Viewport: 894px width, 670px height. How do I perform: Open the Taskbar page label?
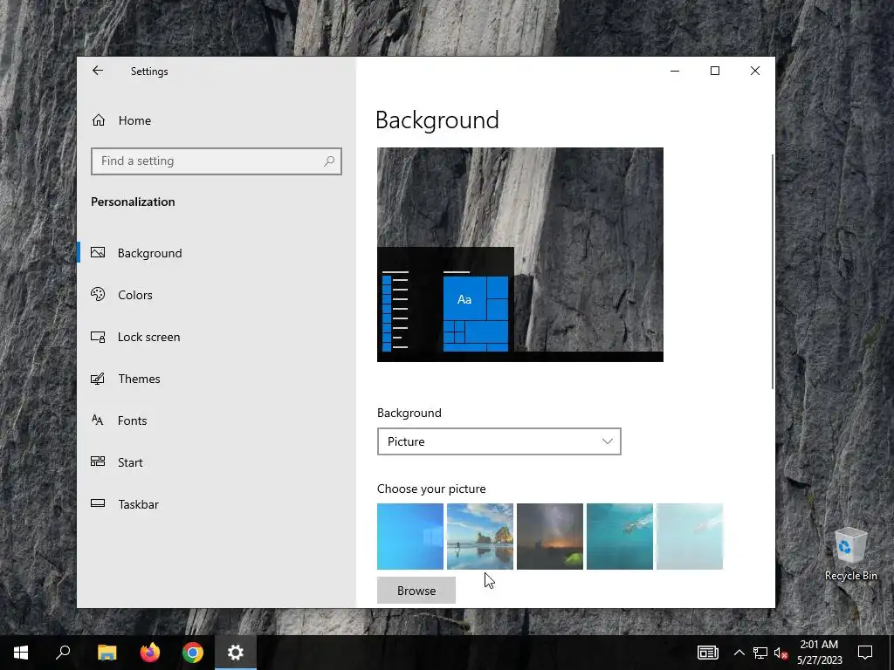coord(139,504)
